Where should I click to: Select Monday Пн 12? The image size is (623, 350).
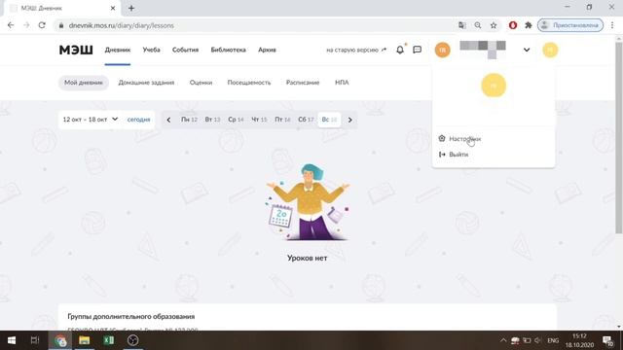point(189,120)
